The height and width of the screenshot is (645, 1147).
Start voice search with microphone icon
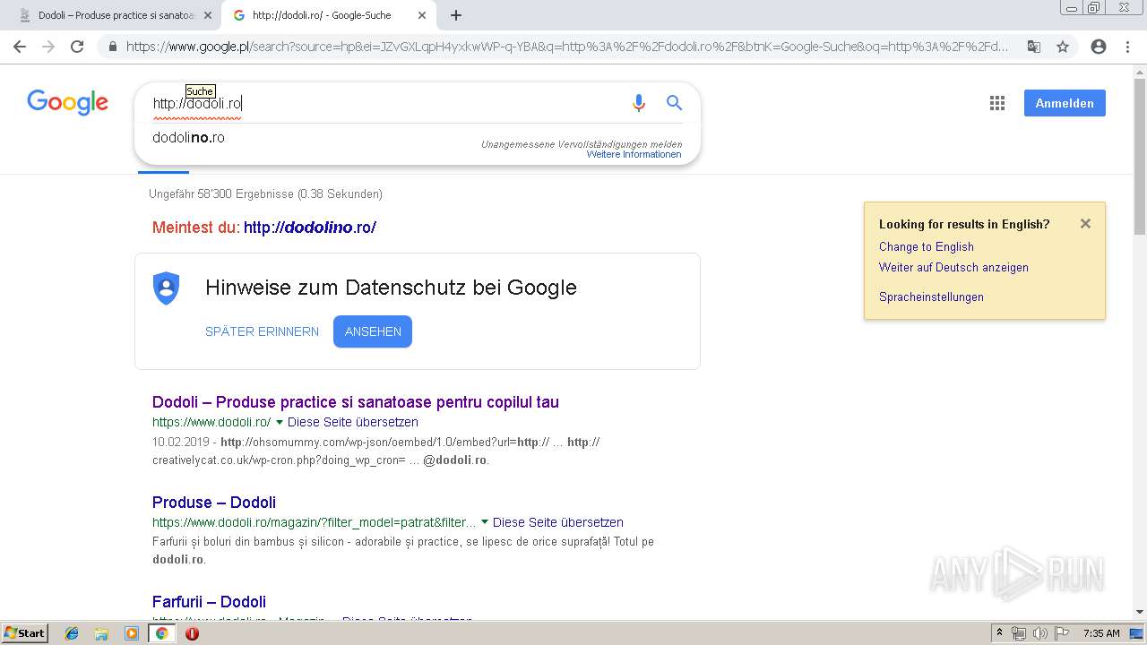(638, 103)
